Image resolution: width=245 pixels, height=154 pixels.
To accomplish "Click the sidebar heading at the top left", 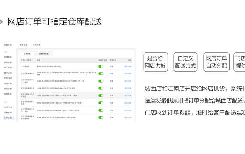I will point(8,45).
